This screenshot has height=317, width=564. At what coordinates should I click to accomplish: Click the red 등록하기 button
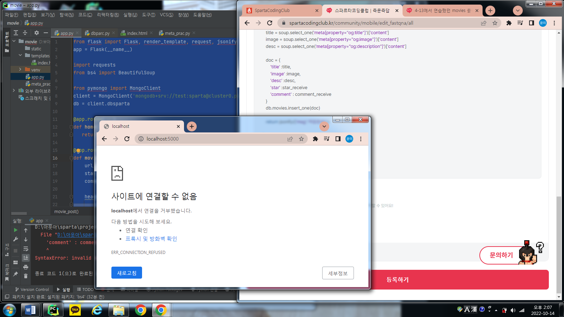[x=398, y=280]
